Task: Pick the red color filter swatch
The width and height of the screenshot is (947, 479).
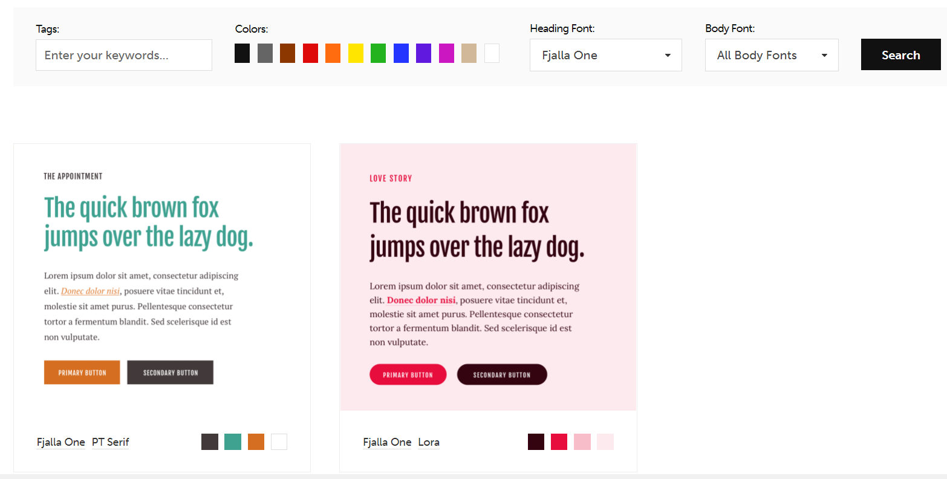Action: (310, 53)
